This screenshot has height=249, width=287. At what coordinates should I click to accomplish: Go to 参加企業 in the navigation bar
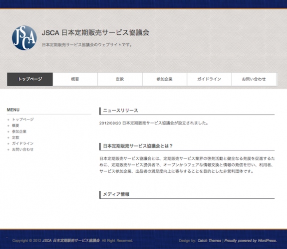[165, 79]
